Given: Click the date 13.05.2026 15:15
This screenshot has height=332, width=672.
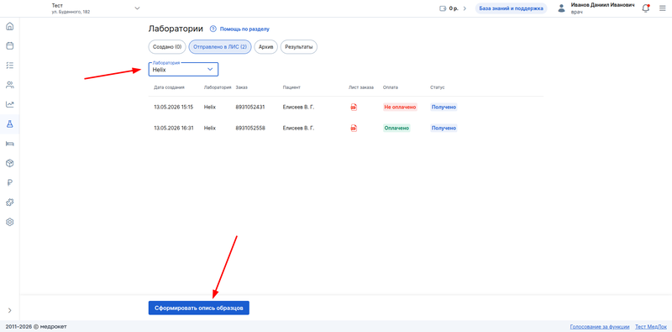Looking at the screenshot, I should coord(174,108).
